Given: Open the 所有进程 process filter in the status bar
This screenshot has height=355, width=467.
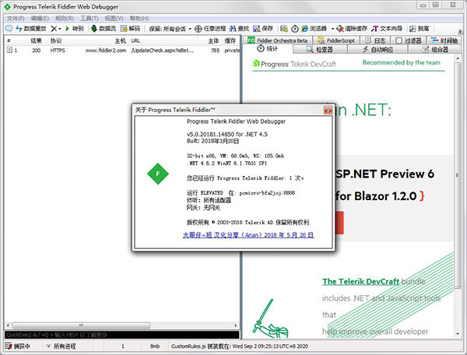Looking at the screenshot, I should pos(61,346).
